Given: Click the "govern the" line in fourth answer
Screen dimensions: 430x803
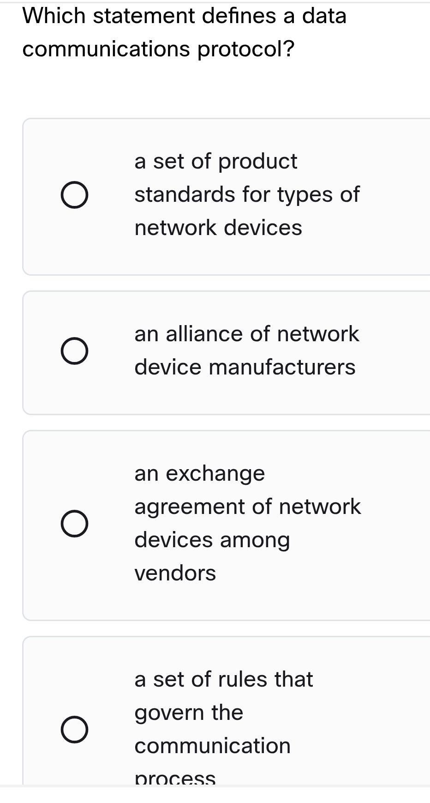Looking at the screenshot, I should tap(189, 713).
